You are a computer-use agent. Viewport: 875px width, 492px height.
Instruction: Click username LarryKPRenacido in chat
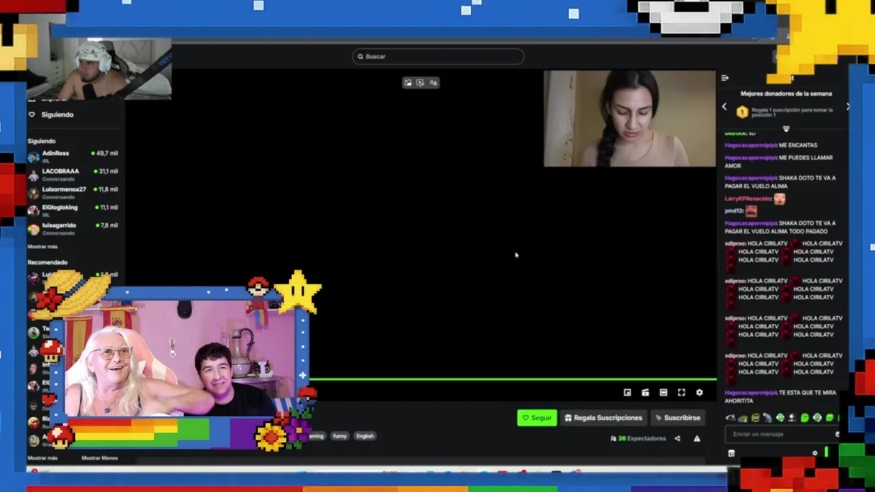pos(748,199)
